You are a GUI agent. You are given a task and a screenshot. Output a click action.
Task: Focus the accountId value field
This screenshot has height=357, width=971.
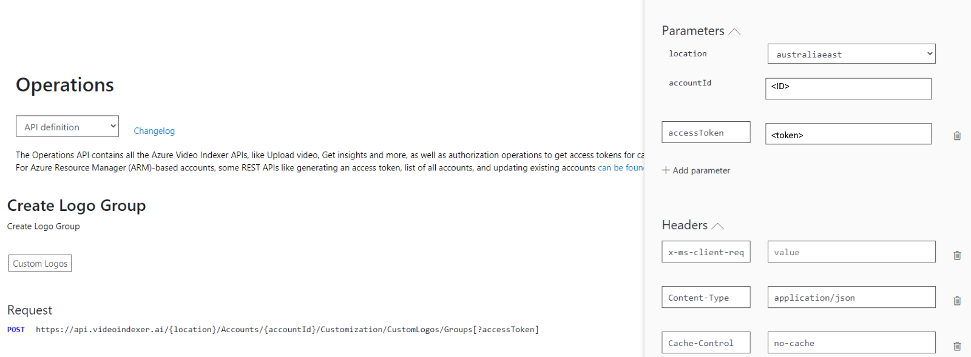click(x=848, y=88)
